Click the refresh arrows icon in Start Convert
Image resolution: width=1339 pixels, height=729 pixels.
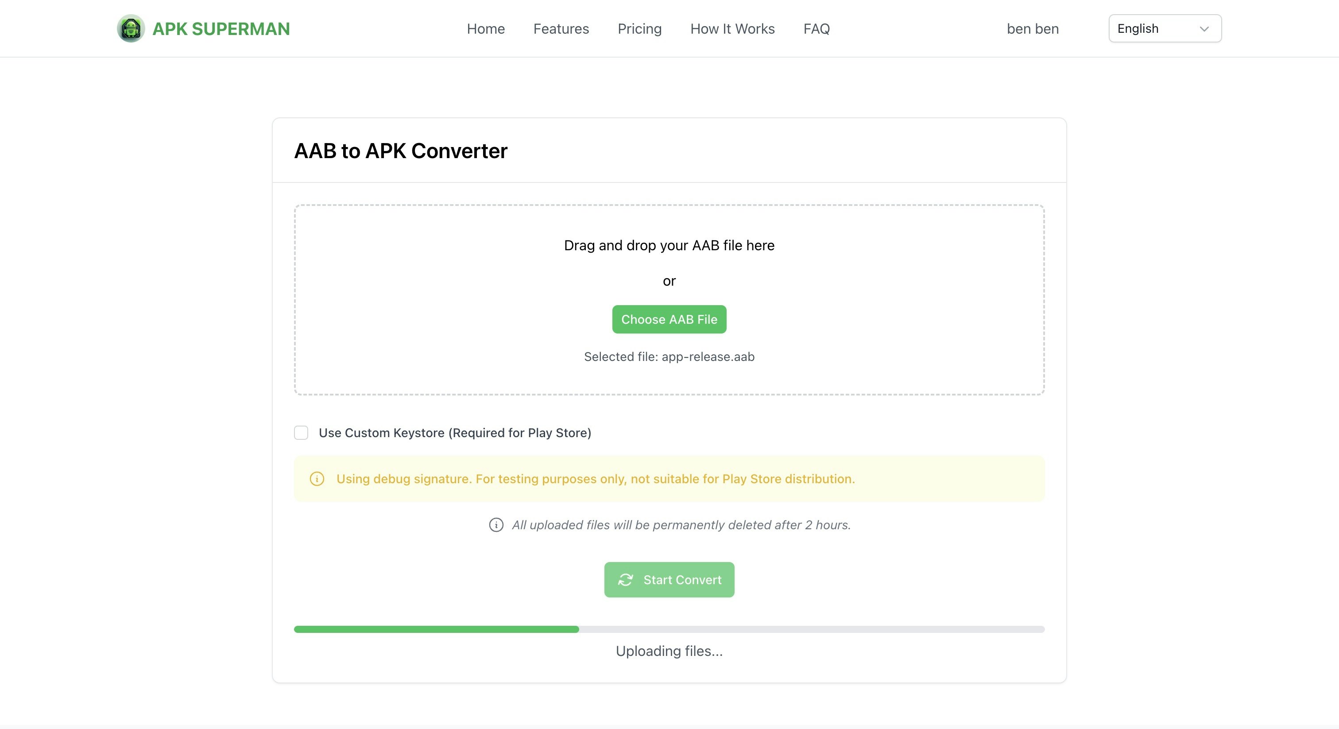tap(625, 580)
